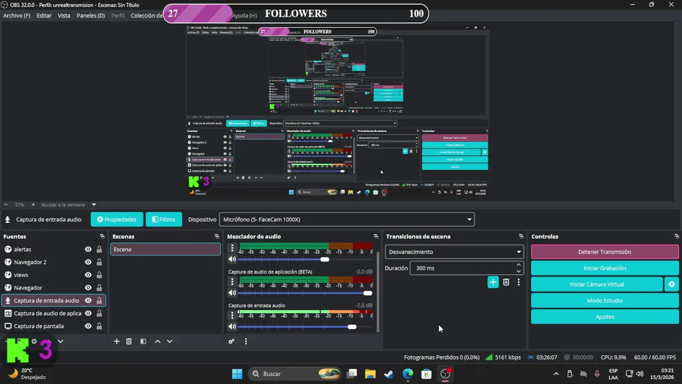Float the Fuentes dock panel
The width and height of the screenshot is (682, 384).
[102, 236]
